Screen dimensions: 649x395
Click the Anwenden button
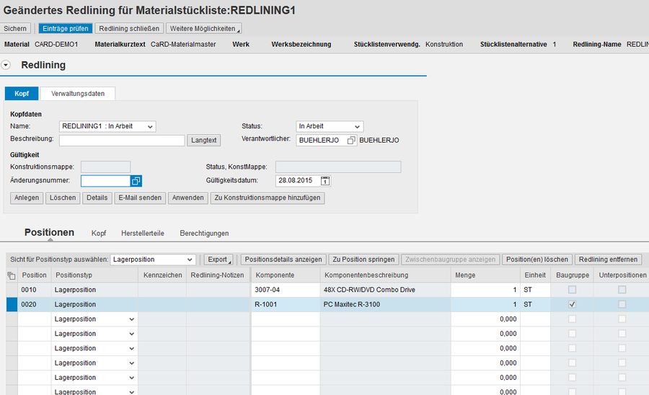click(x=188, y=198)
